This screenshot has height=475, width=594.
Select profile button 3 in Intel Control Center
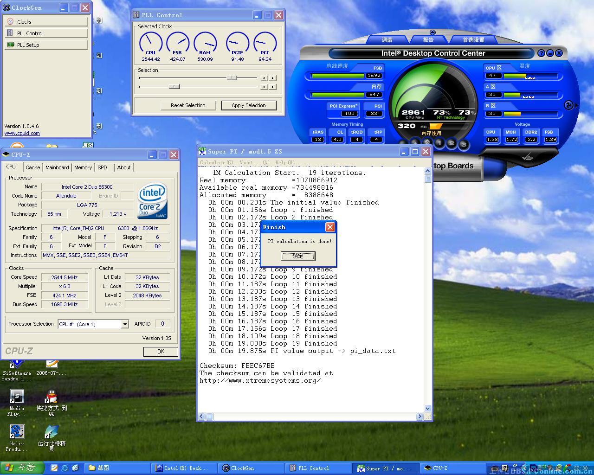pyautogui.click(x=464, y=145)
